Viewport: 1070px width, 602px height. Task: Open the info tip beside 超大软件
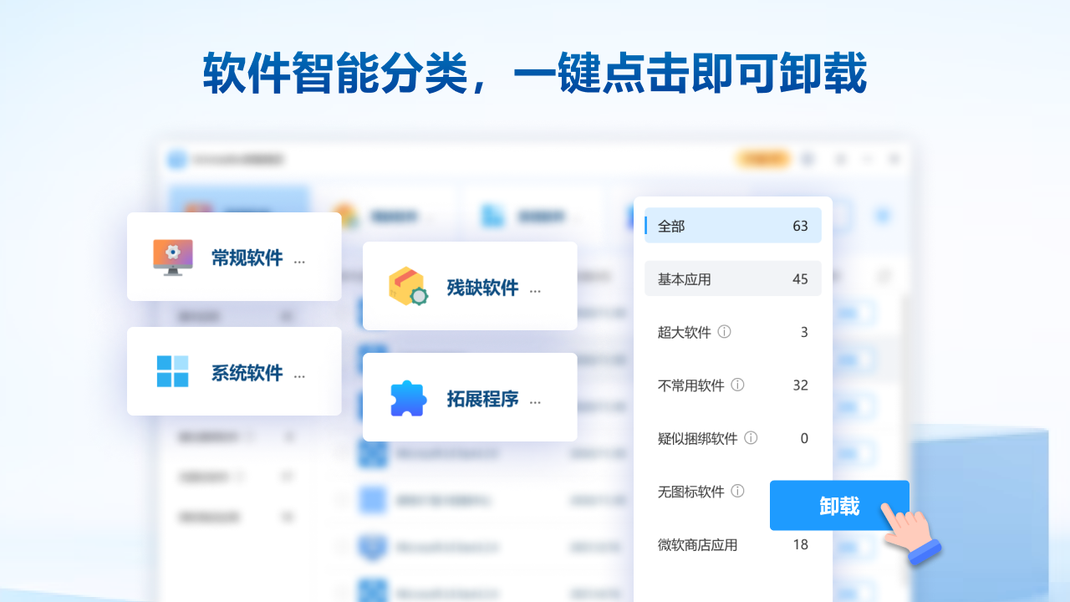coord(724,332)
